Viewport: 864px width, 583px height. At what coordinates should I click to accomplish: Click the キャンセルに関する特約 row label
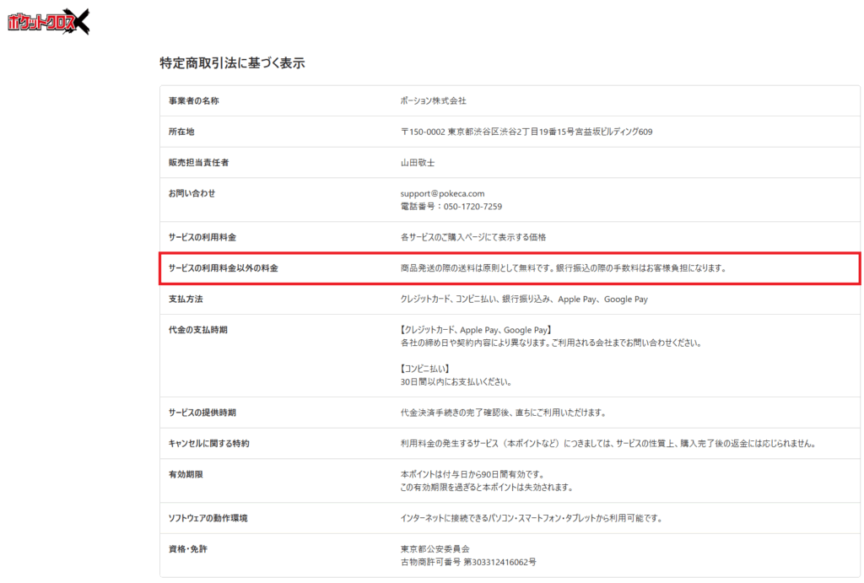tap(208, 443)
